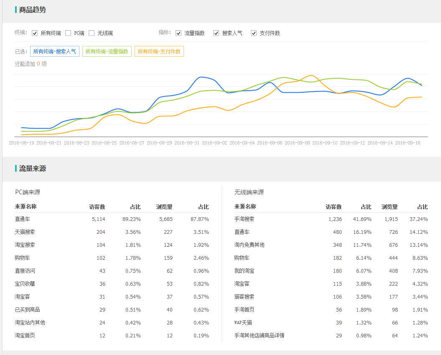This screenshot has height=355, width=441.
Task: Select the 手淘其他店铺商品详情 source row
Action: coord(331,335)
